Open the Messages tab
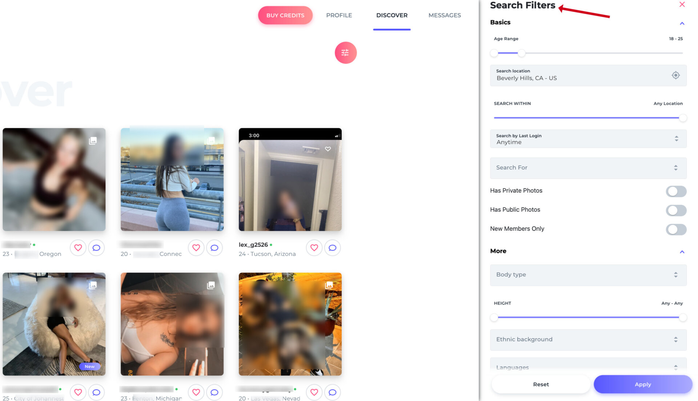This screenshot has width=698, height=401. pyautogui.click(x=445, y=15)
